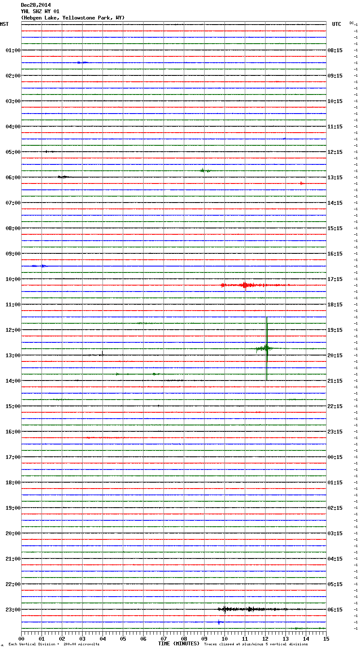Click the Each Vertical Division 200.00 microvolts note
The height and width of the screenshot is (650, 360).
(x=54, y=644)
